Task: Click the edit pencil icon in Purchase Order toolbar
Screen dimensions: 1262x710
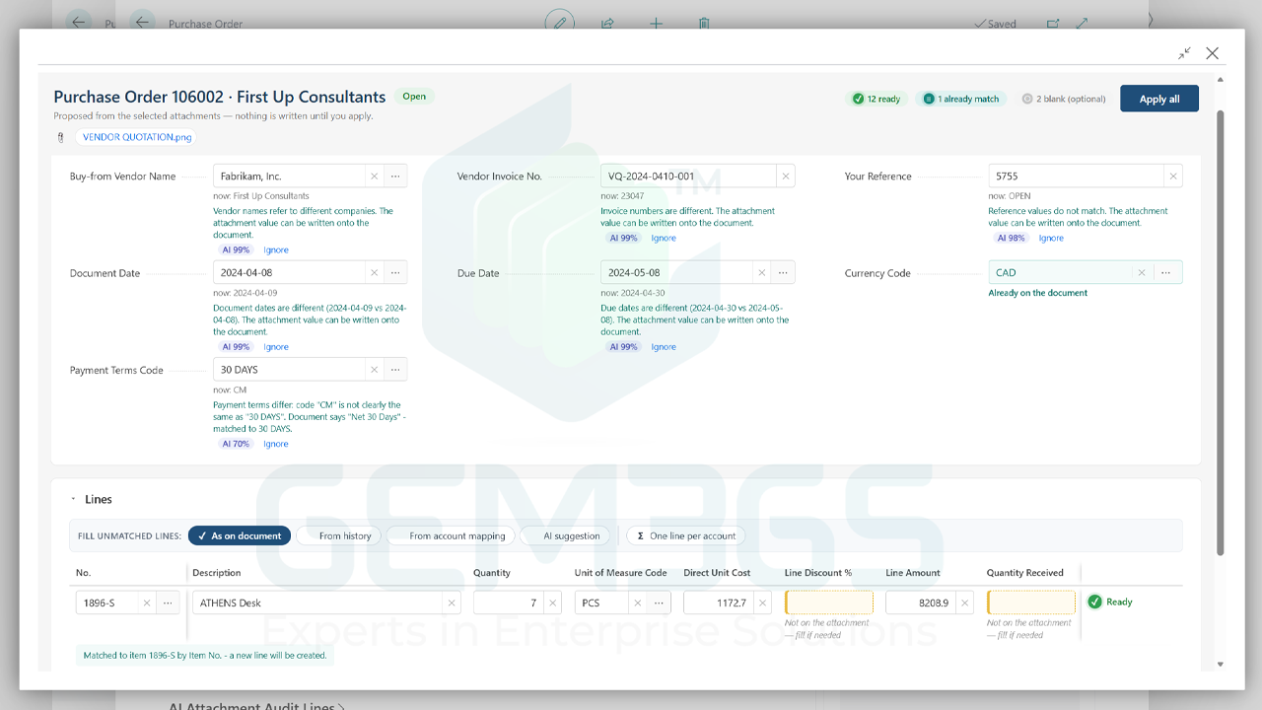Action: coord(560,23)
